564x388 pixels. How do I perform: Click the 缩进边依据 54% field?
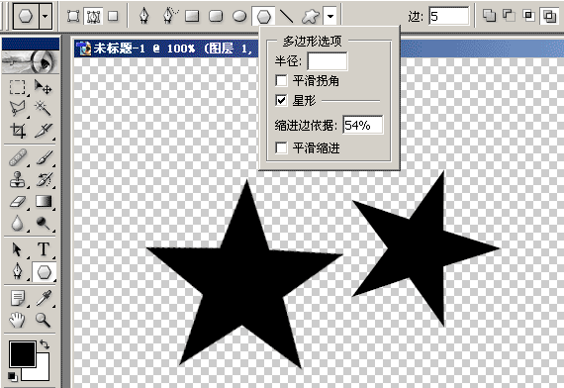[x=363, y=125]
